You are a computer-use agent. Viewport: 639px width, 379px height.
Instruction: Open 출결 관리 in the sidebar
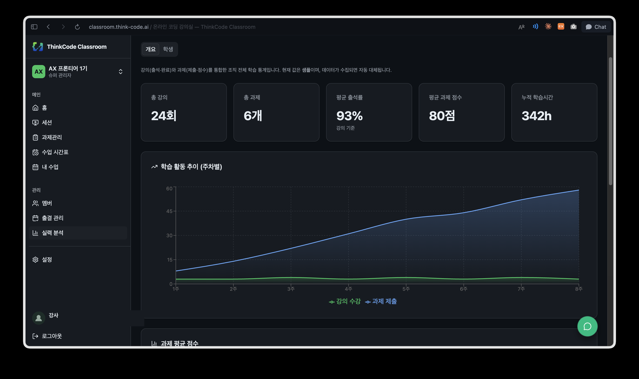78,218
